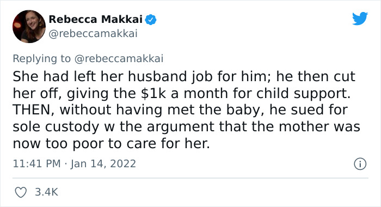Image resolution: width=381 pixels, height=207 pixels.
Task: Click the 'Replying to' label
Action: [x=41, y=59]
